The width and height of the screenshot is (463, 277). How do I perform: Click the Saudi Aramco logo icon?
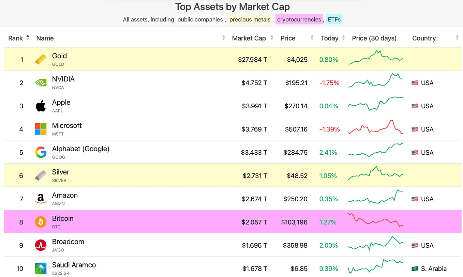(x=41, y=268)
